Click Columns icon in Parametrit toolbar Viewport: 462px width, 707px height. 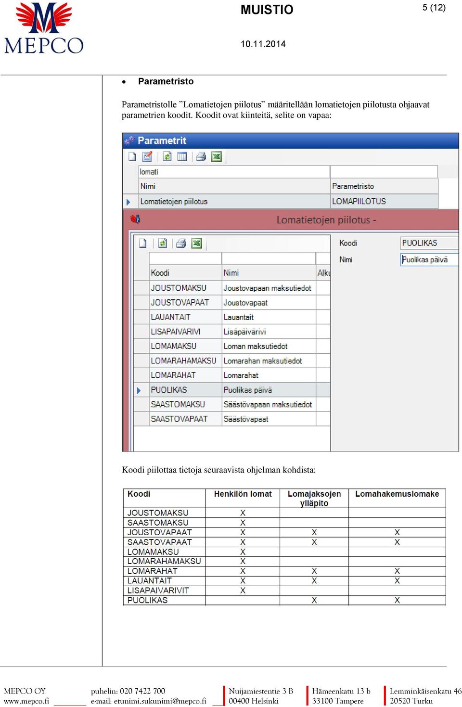[x=182, y=157]
